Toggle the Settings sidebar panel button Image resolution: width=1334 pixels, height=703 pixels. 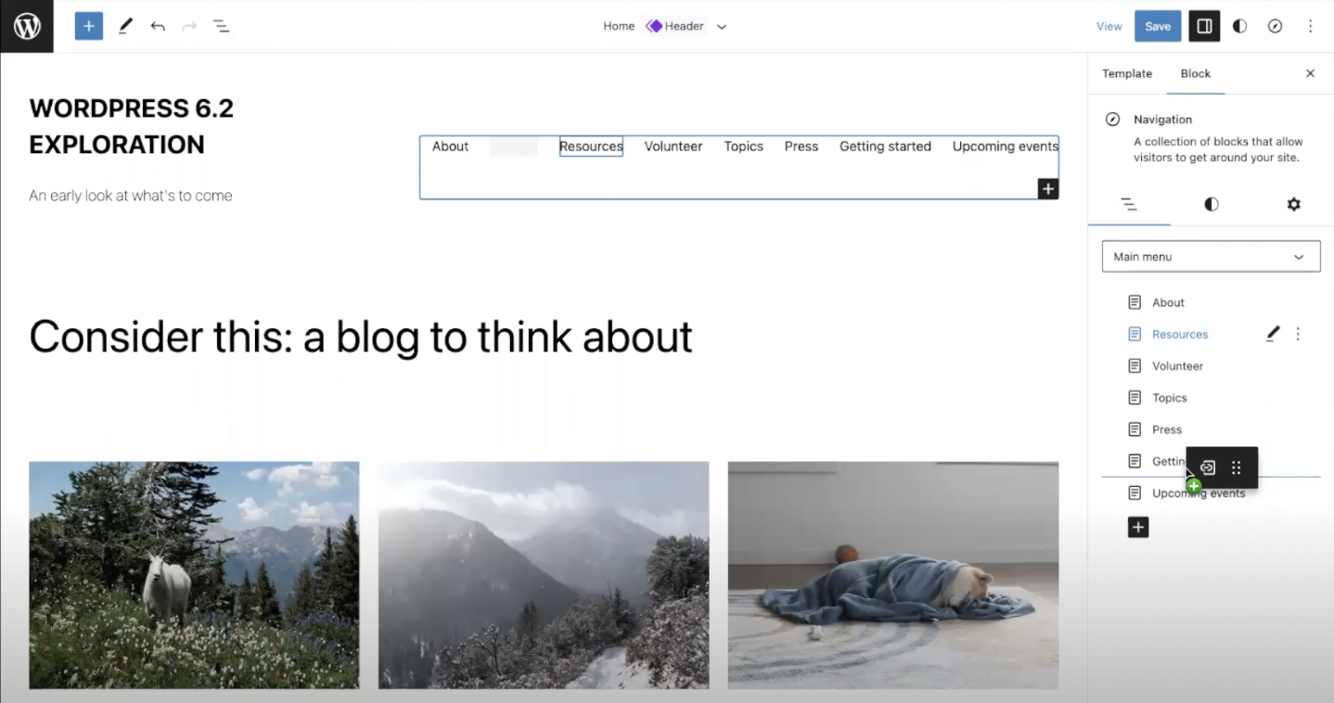(x=1204, y=26)
